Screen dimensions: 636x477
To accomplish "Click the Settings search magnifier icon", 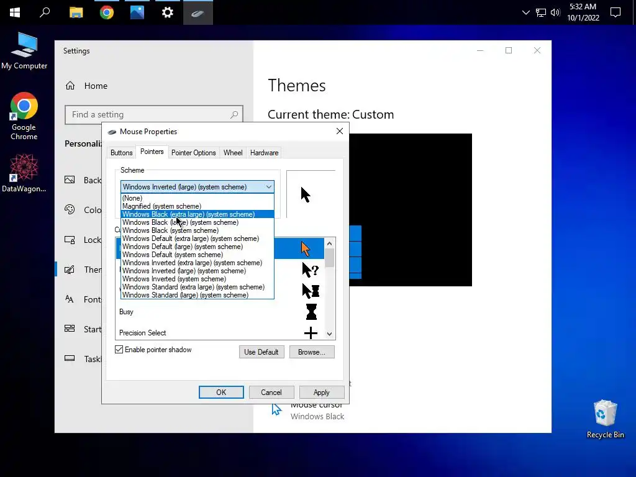I will click(x=234, y=115).
